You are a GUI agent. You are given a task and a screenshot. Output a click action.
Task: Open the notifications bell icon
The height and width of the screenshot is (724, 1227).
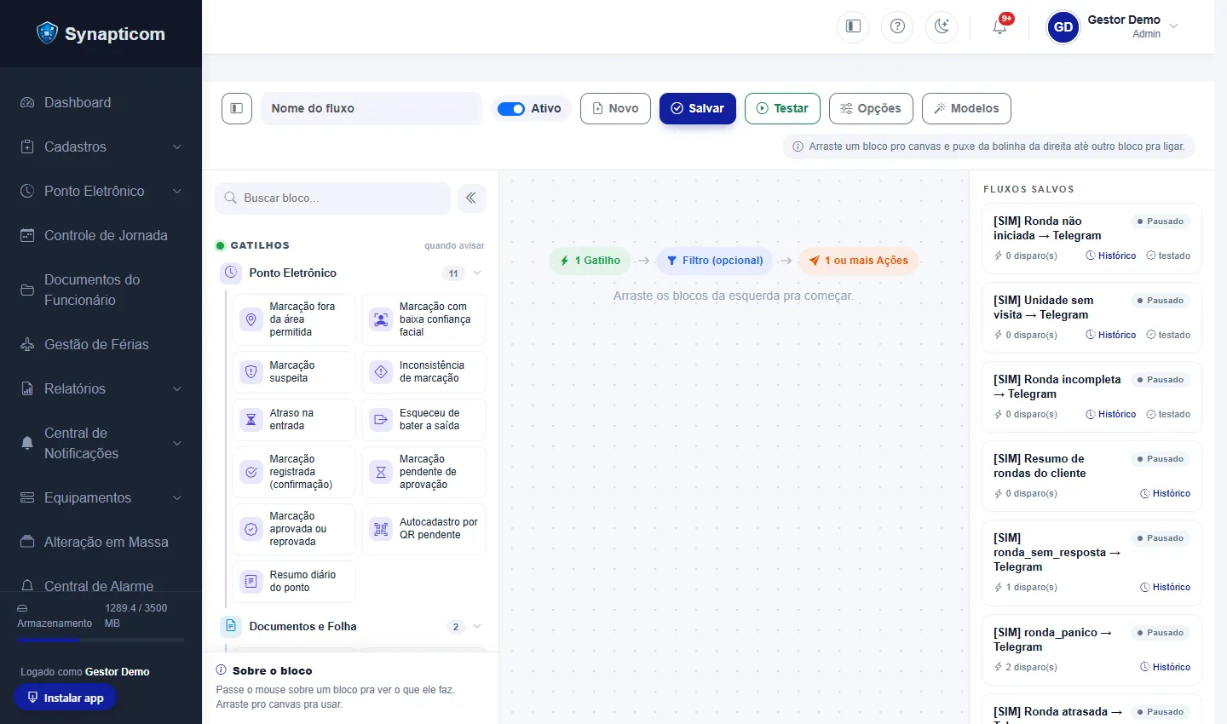(1000, 26)
